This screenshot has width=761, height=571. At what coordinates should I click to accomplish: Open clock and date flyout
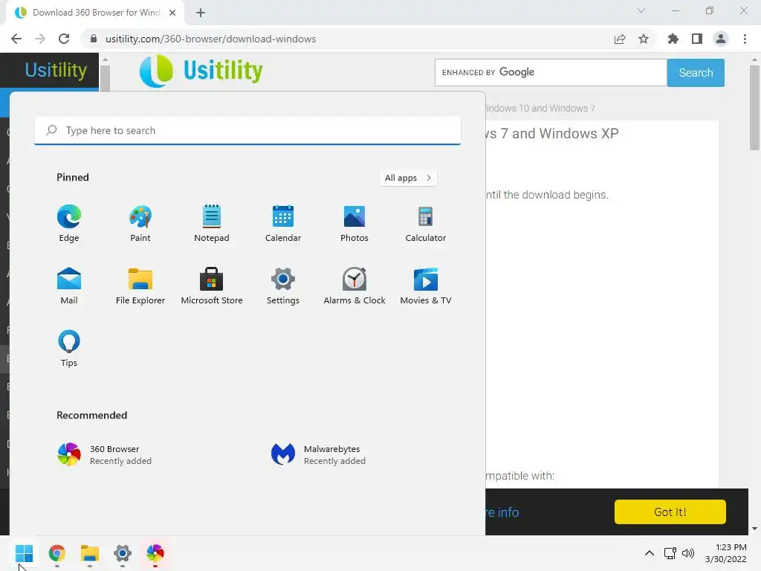point(726,553)
